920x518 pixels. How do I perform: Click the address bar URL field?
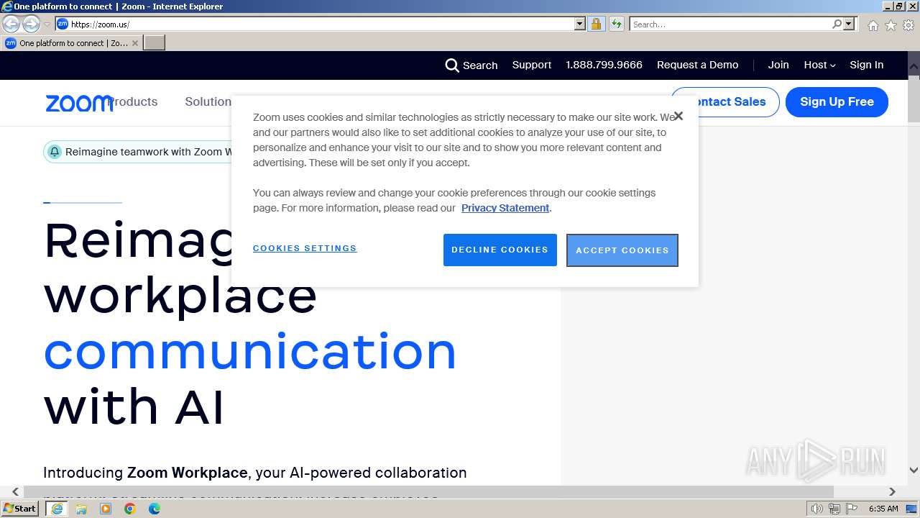(x=315, y=24)
